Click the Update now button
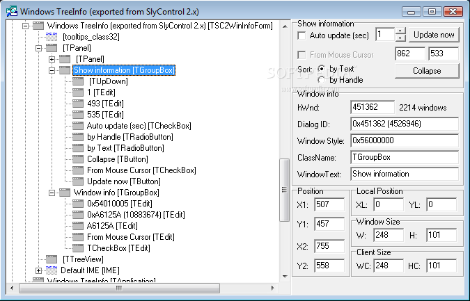Viewport: 470px width, 301px height. pyautogui.click(x=434, y=35)
